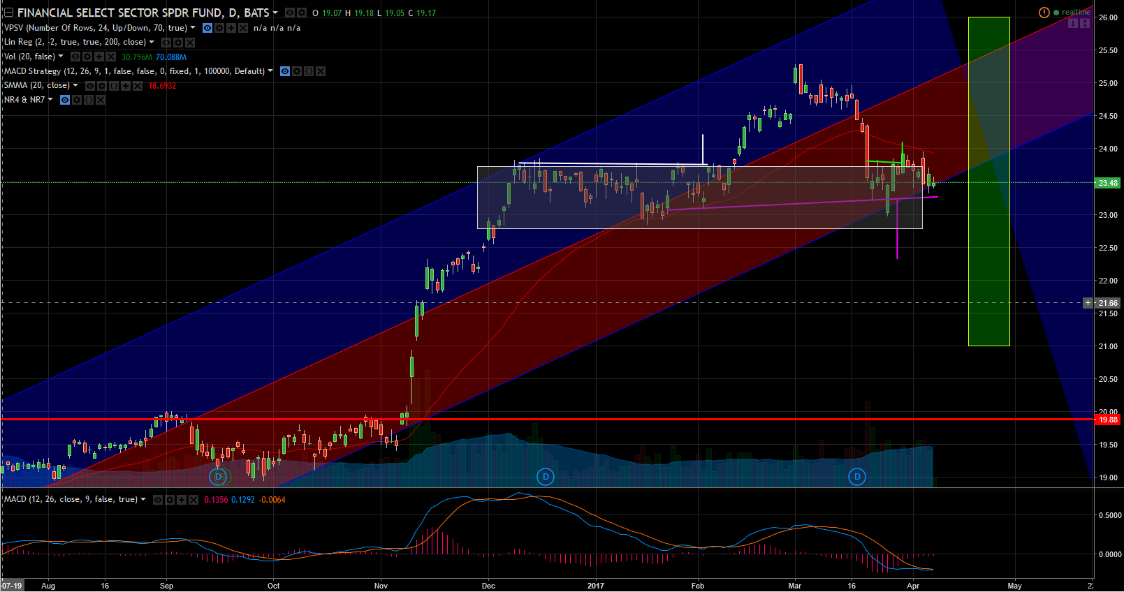Remove the Lin Reg indicator
Viewport: 1124px width, 592px height.
190,43
